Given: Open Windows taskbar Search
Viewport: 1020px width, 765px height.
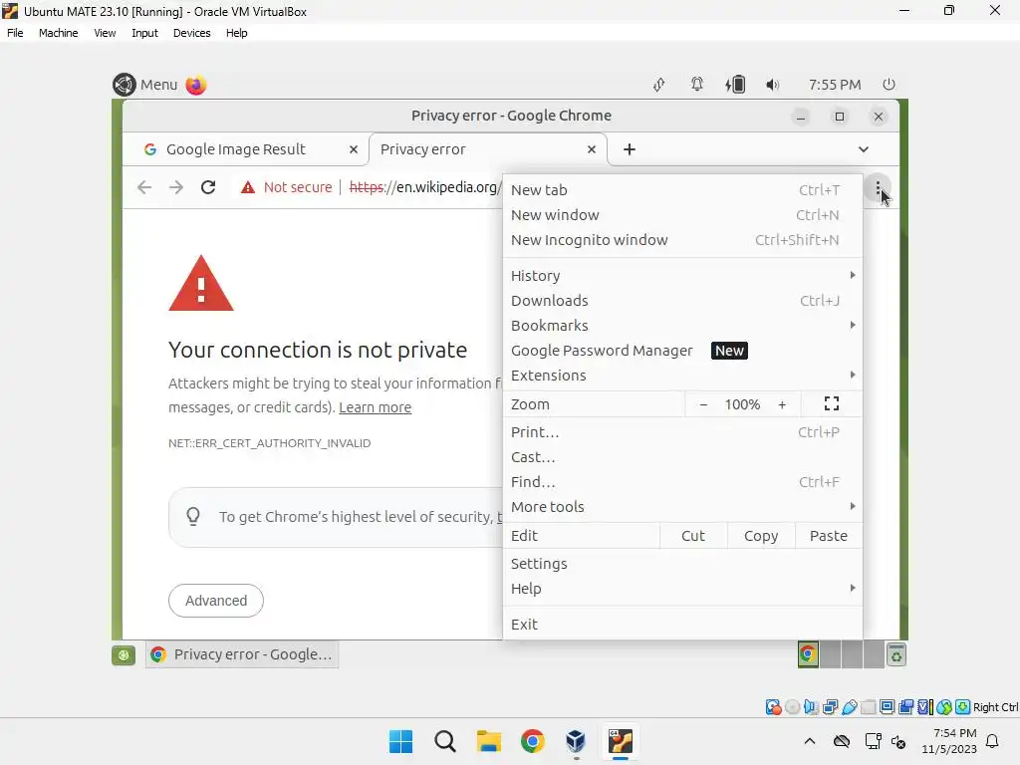Looking at the screenshot, I should click(x=445, y=741).
